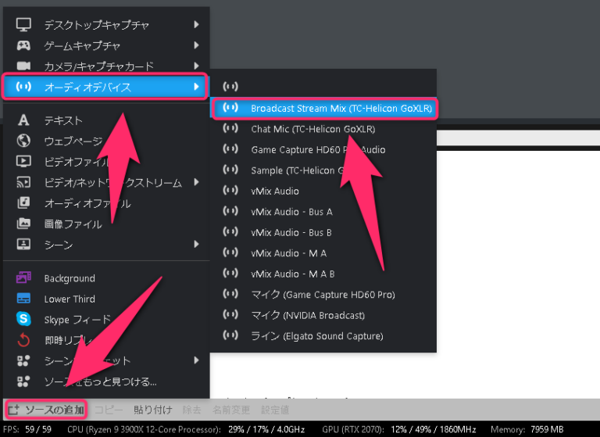Click the audio icon beside ライン (Elgato Sound Capture)
The image size is (600, 437).
coord(230,335)
